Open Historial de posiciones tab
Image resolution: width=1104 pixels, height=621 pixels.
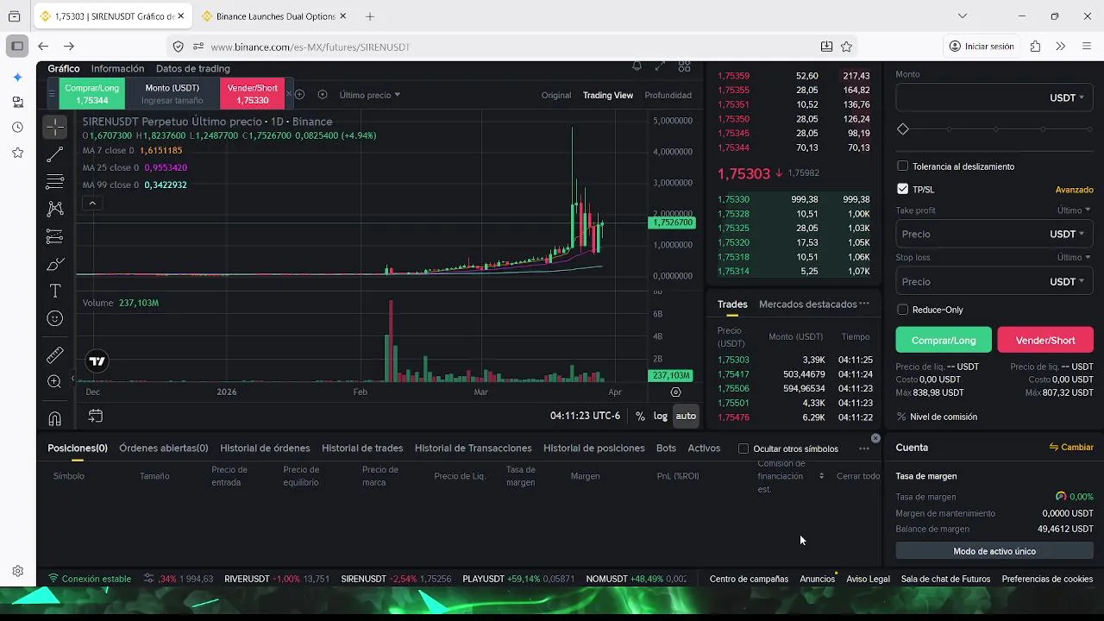pos(594,448)
